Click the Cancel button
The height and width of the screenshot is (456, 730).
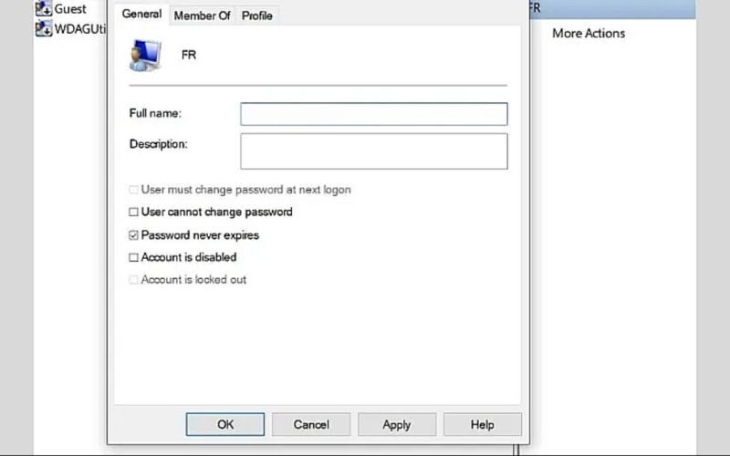click(311, 424)
